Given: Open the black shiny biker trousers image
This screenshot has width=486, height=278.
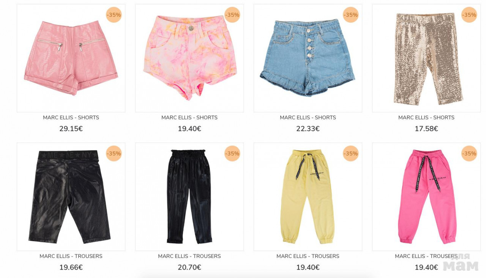Looking at the screenshot, I should pos(71,197).
